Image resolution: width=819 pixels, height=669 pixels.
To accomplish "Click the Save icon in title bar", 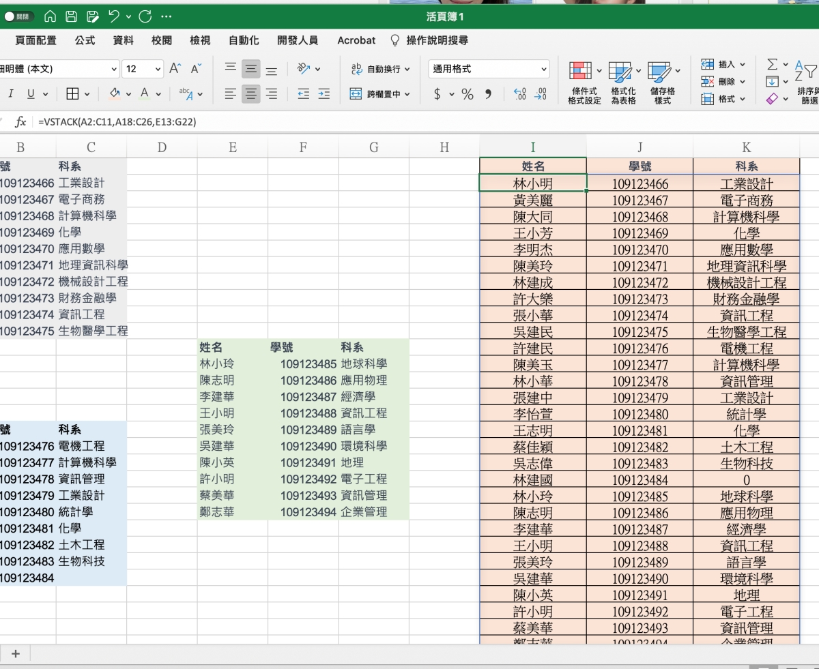I will pos(71,16).
